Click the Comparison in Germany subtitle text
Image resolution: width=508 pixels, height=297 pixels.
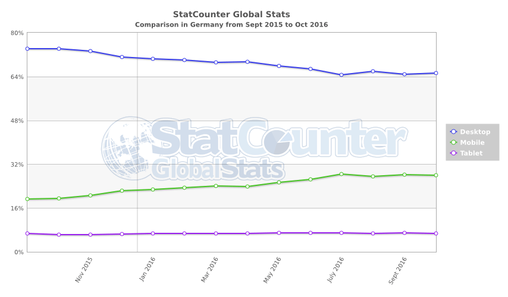tap(231, 25)
